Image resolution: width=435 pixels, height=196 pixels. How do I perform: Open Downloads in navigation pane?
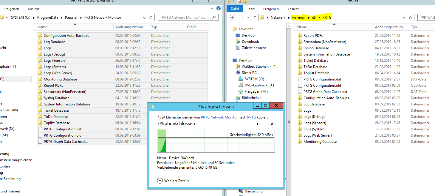pos(250,42)
